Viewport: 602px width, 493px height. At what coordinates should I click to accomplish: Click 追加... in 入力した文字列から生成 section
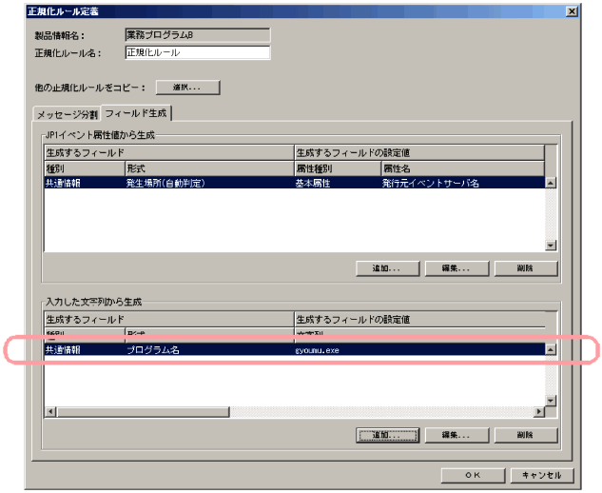(387, 435)
